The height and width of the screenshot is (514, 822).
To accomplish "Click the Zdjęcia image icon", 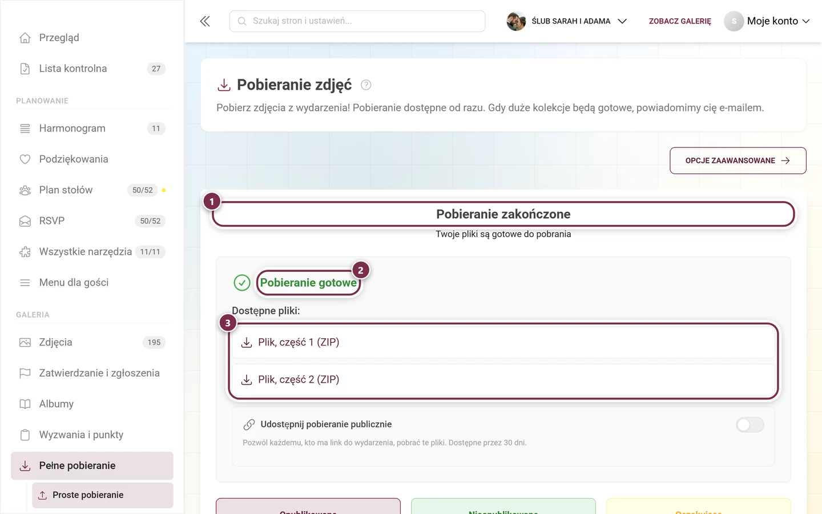I will (25, 343).
